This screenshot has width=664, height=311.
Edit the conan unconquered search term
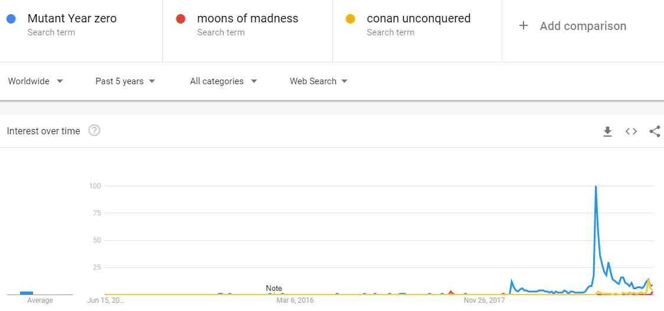pyautogui.click(x=419, y=19)
